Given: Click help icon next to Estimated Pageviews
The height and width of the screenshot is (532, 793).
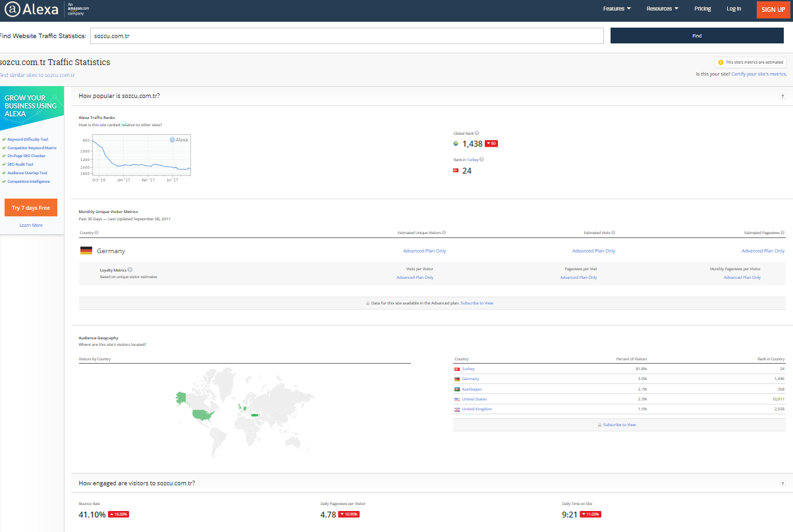Looking at the screenshot, I should (x=782, y=233).
